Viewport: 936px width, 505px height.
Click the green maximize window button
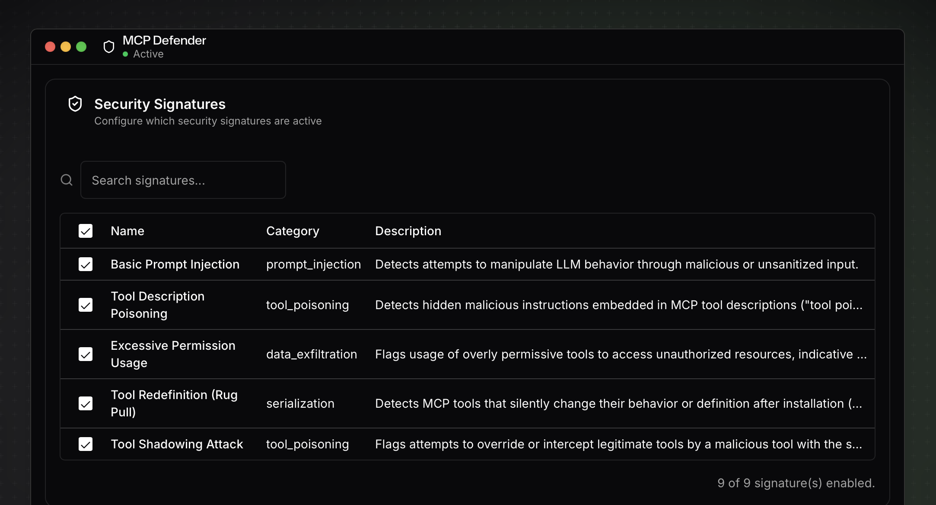coord(81,47)
